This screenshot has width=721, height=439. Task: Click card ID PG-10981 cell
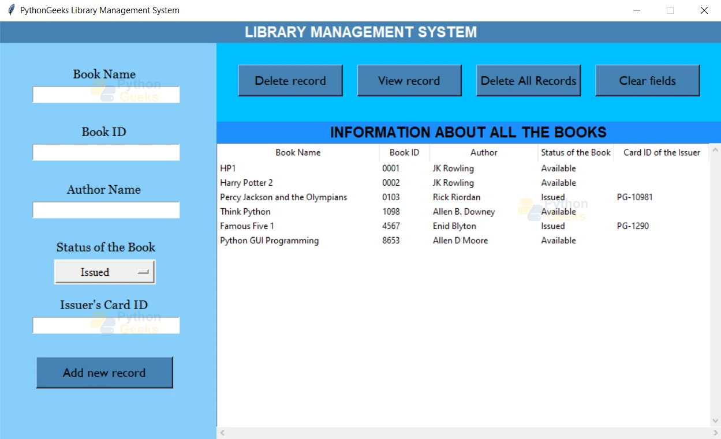tap(634, 197)
